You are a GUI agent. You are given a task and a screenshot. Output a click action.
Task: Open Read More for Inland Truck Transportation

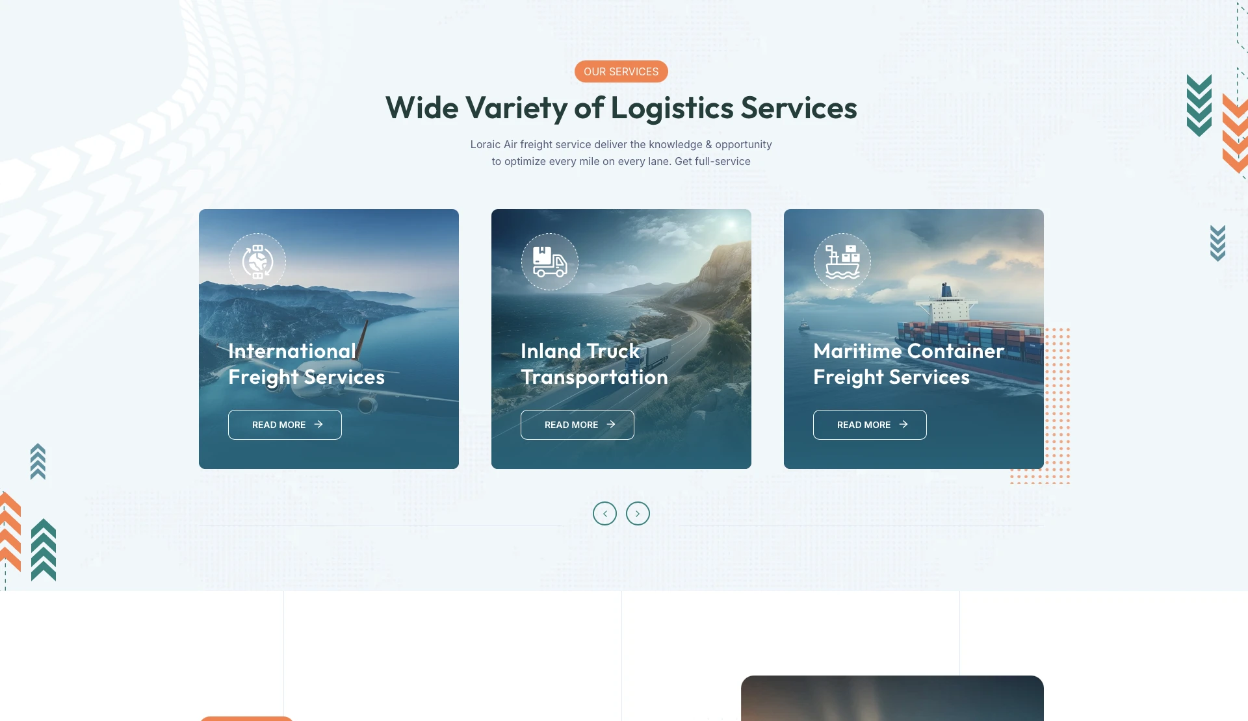tap(577, 425)
